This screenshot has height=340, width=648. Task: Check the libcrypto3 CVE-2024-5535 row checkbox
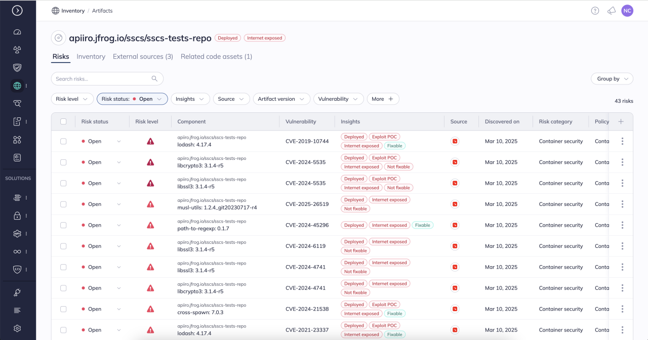(x=63, y=162)
